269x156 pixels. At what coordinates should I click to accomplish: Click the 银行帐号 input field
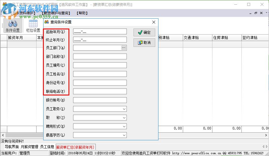click(100, 100)
